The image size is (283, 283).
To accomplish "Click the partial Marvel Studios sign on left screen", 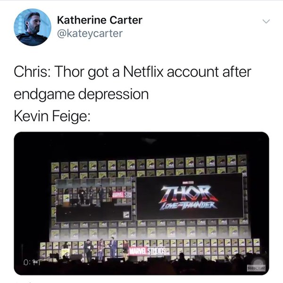I will (122, 195).
